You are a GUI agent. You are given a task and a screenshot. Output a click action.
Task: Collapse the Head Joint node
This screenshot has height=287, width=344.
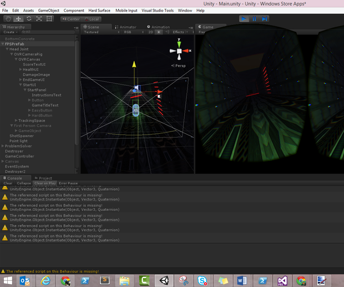coord(7,49)
